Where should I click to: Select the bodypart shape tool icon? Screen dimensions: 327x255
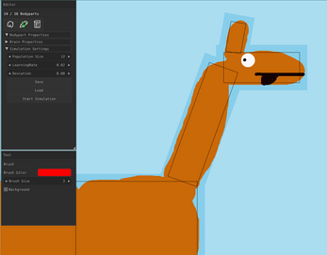coord(10,24)
